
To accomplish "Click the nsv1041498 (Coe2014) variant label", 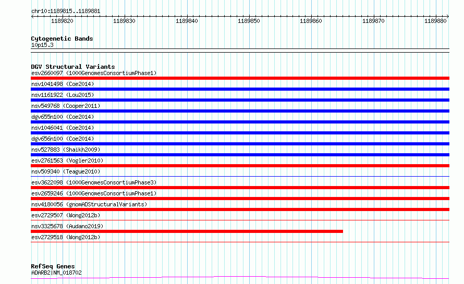I will coord(63,84).
